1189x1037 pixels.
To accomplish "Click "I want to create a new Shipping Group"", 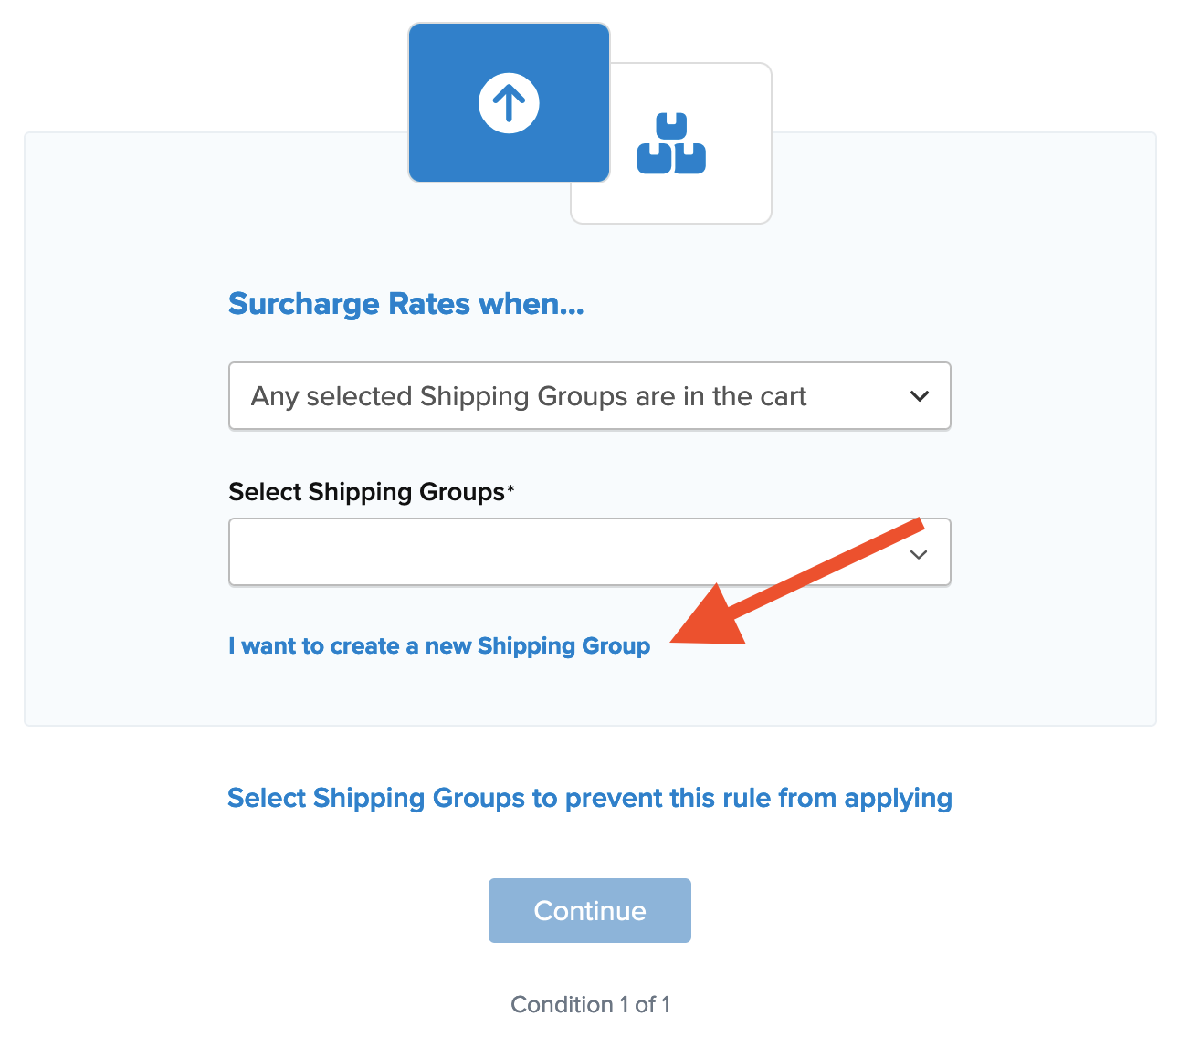I will (439, 646).
